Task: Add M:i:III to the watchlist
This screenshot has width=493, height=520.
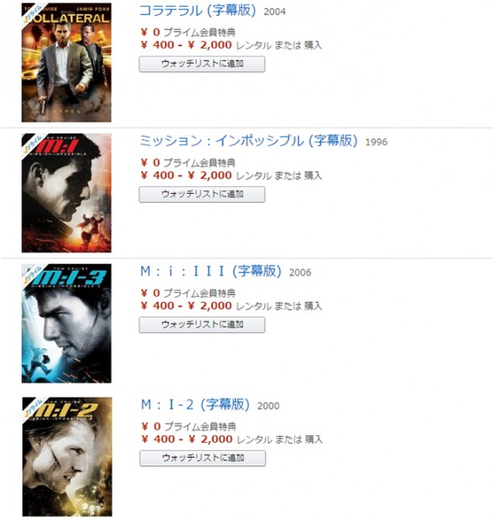Action: click(x=202, y=325)
